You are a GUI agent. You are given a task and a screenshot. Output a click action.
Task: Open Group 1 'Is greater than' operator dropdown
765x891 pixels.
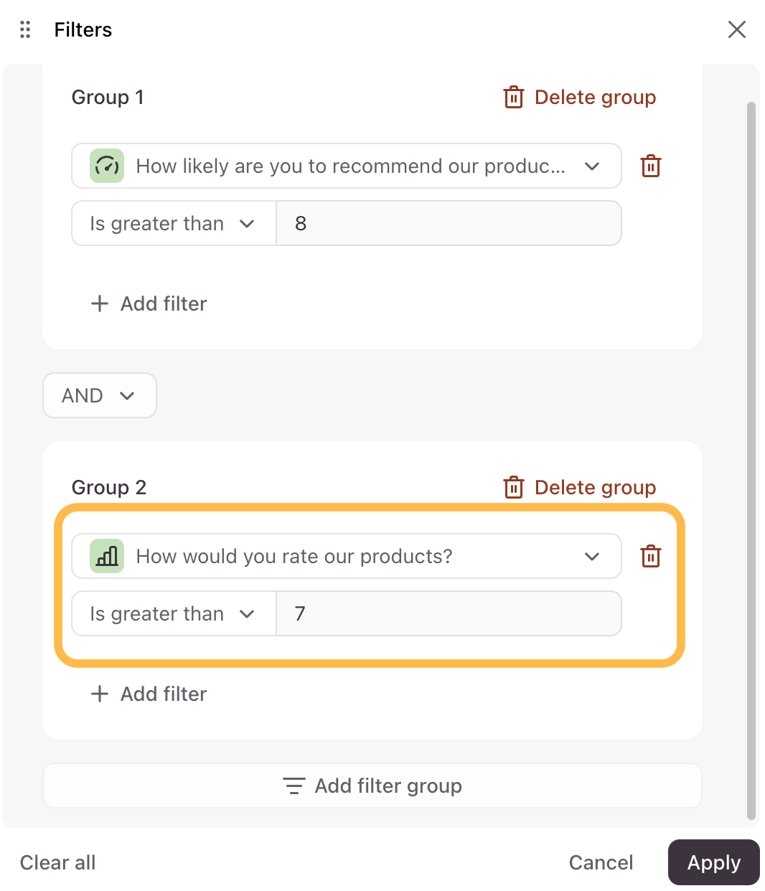[173, 224]
